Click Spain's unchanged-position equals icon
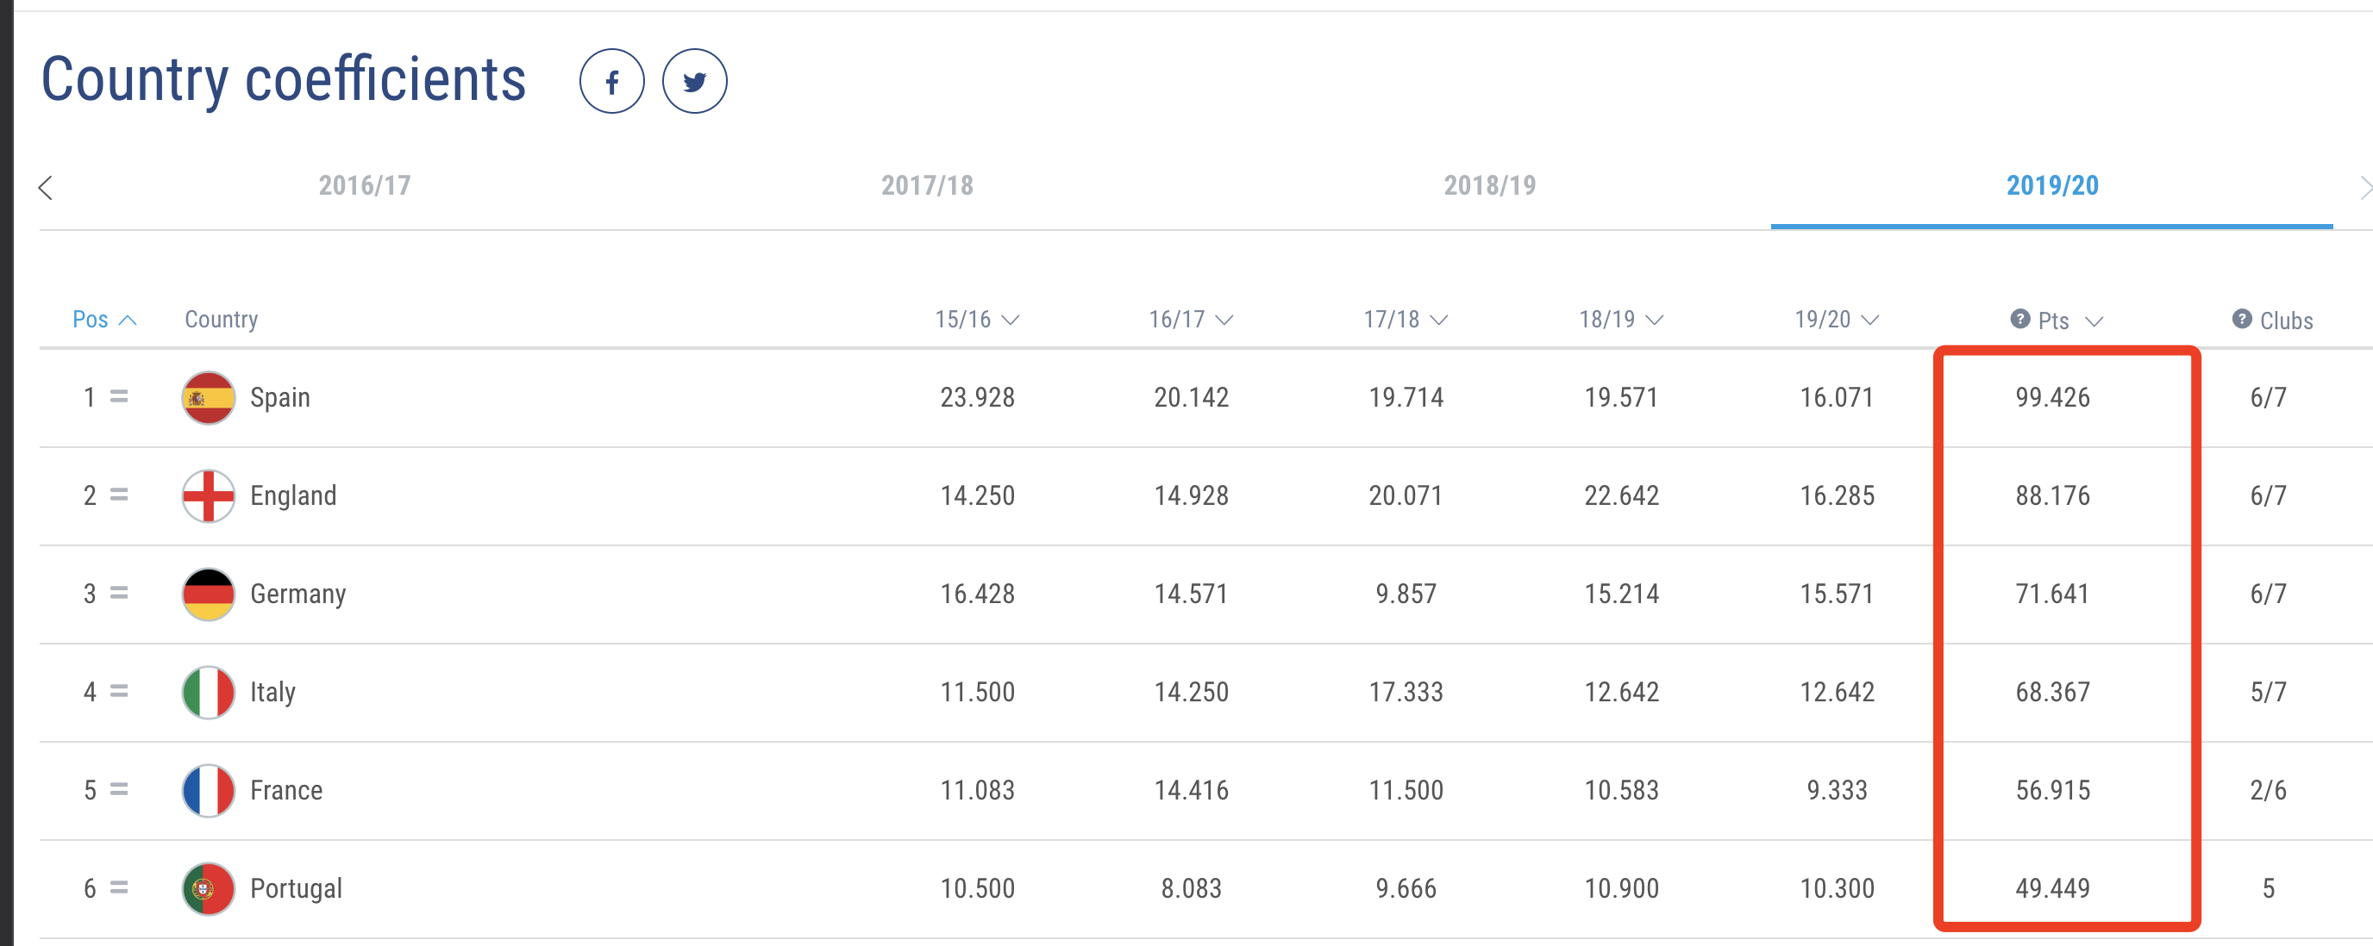Viewport: 2373px width, 946px height. [x=119, y=396]
